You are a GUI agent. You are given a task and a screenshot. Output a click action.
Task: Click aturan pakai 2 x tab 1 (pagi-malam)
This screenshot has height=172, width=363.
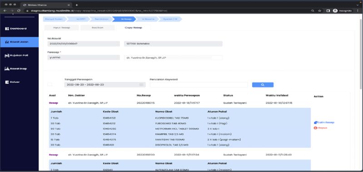(x=224, y=139)
